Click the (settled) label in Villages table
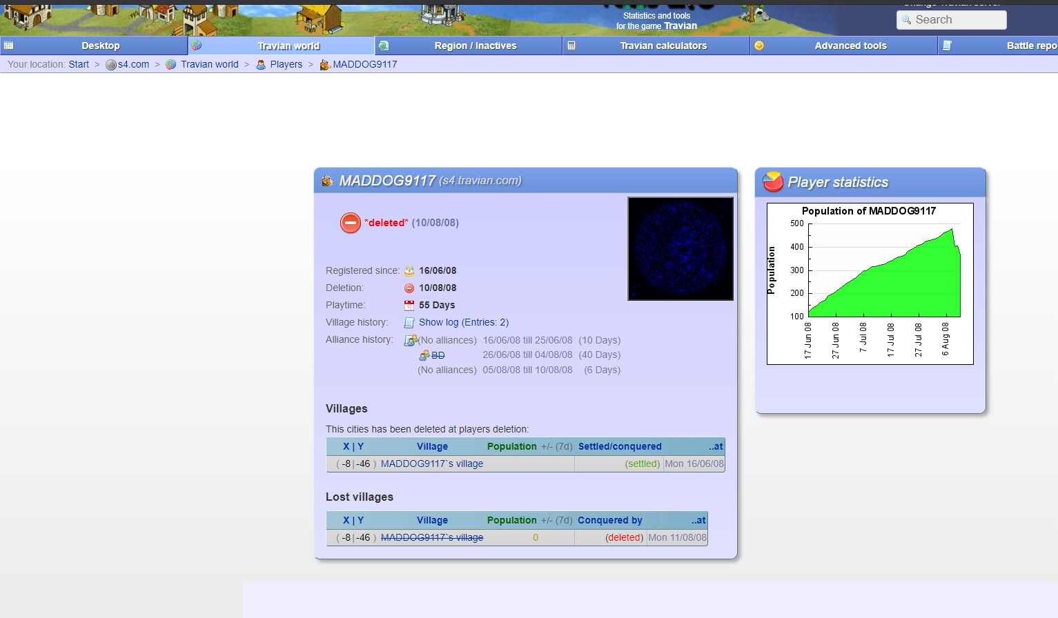Viewport: 1058px width, 618px height. click(643, 464)
